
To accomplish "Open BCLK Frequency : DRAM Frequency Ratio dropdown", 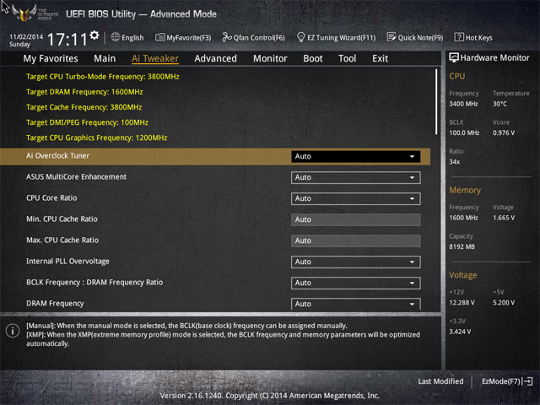I will [355, 283].
